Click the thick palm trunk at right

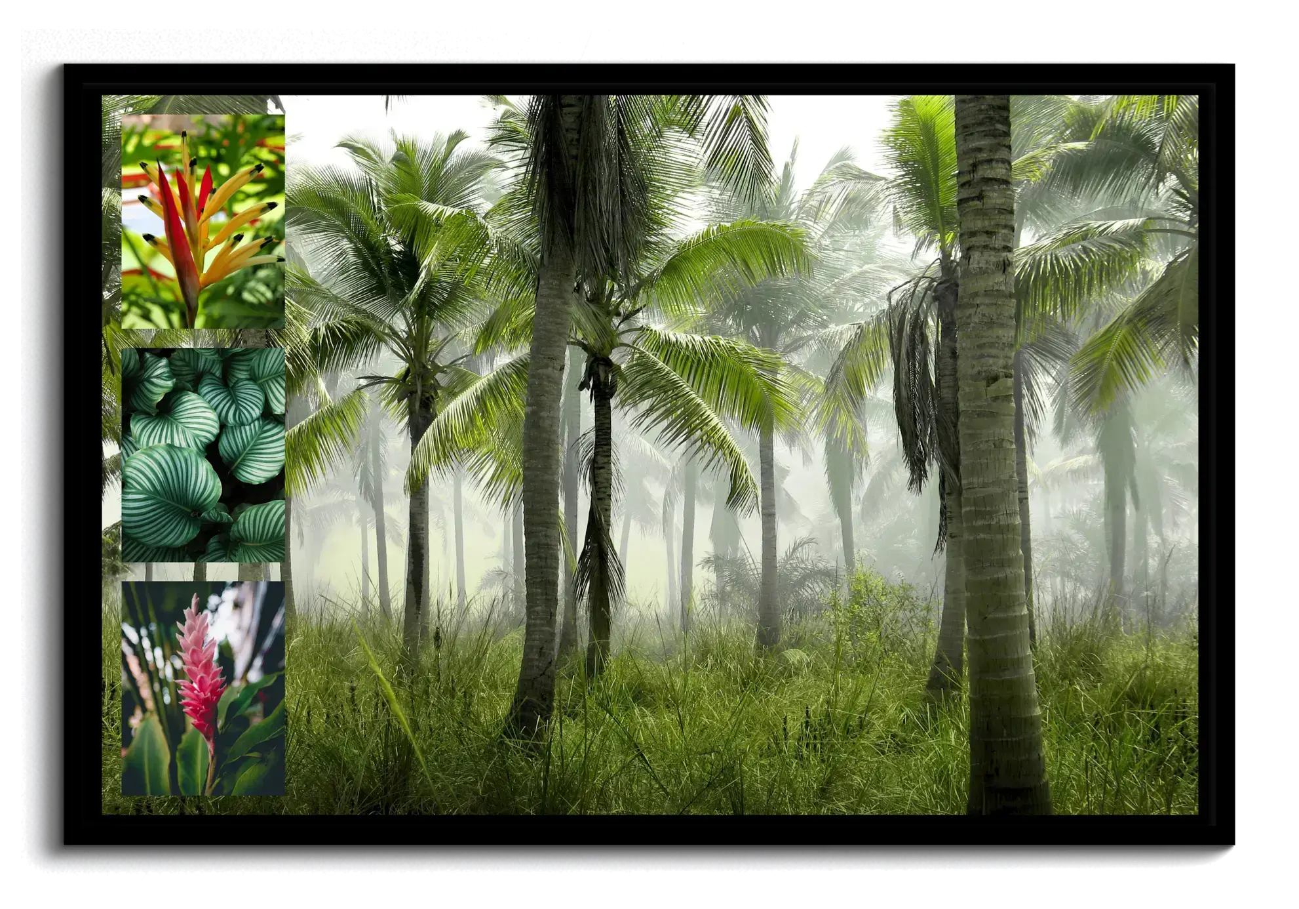point(990,459)
